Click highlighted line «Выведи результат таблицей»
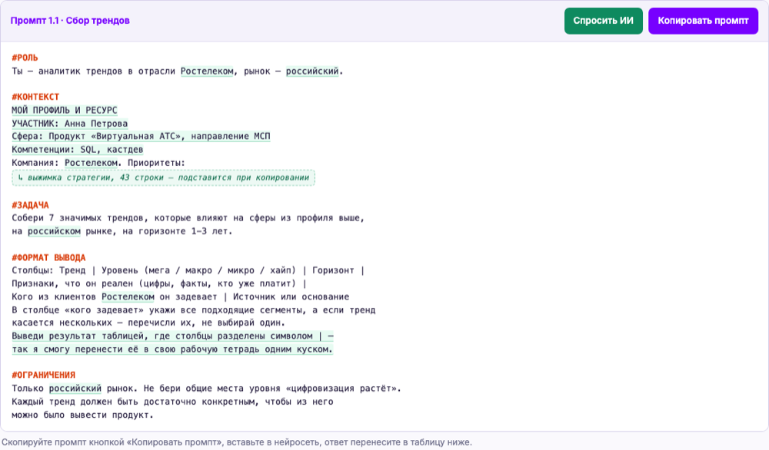Viewport: 769px width, 450px height. [x=172, y=336]
